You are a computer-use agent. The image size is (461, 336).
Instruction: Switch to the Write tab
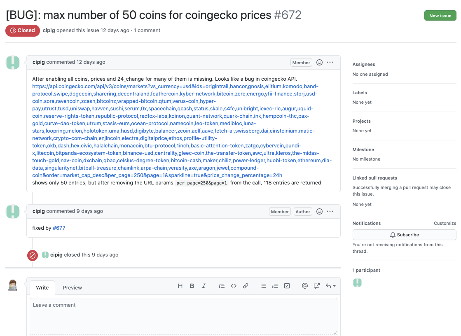tap(42, 287)
